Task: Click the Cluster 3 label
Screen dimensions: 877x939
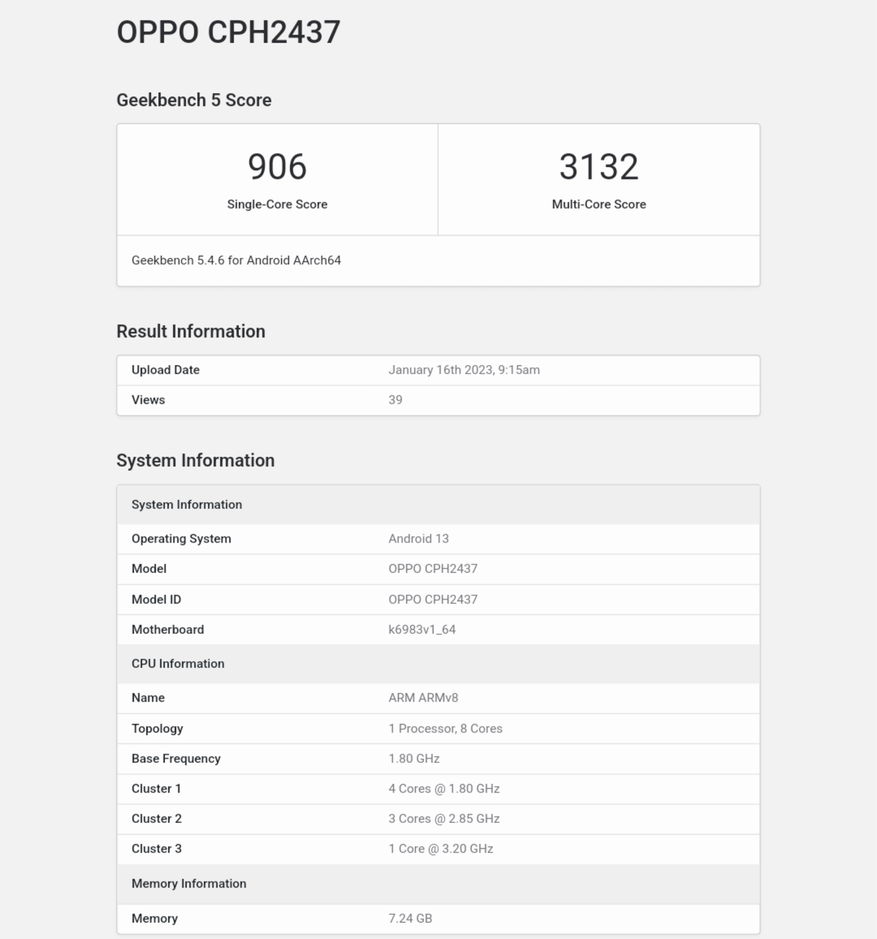Action: click(x=157, y=849)
